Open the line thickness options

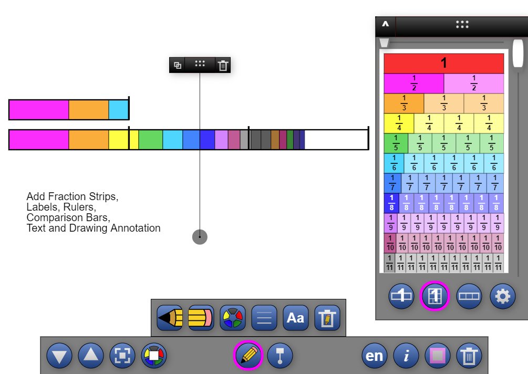tap(264, 317)
